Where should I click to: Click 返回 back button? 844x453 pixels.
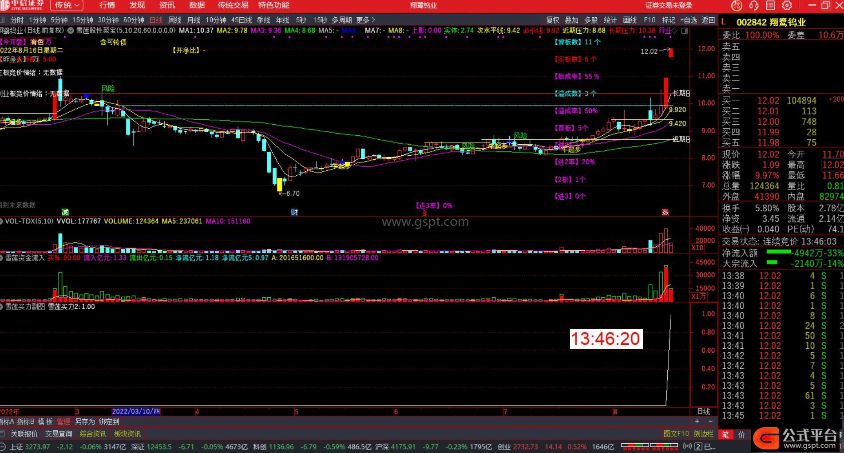(709, 20)
